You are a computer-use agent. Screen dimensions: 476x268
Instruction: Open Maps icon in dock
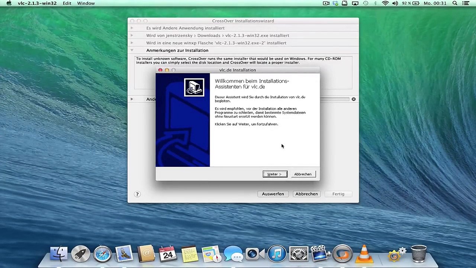212,254
